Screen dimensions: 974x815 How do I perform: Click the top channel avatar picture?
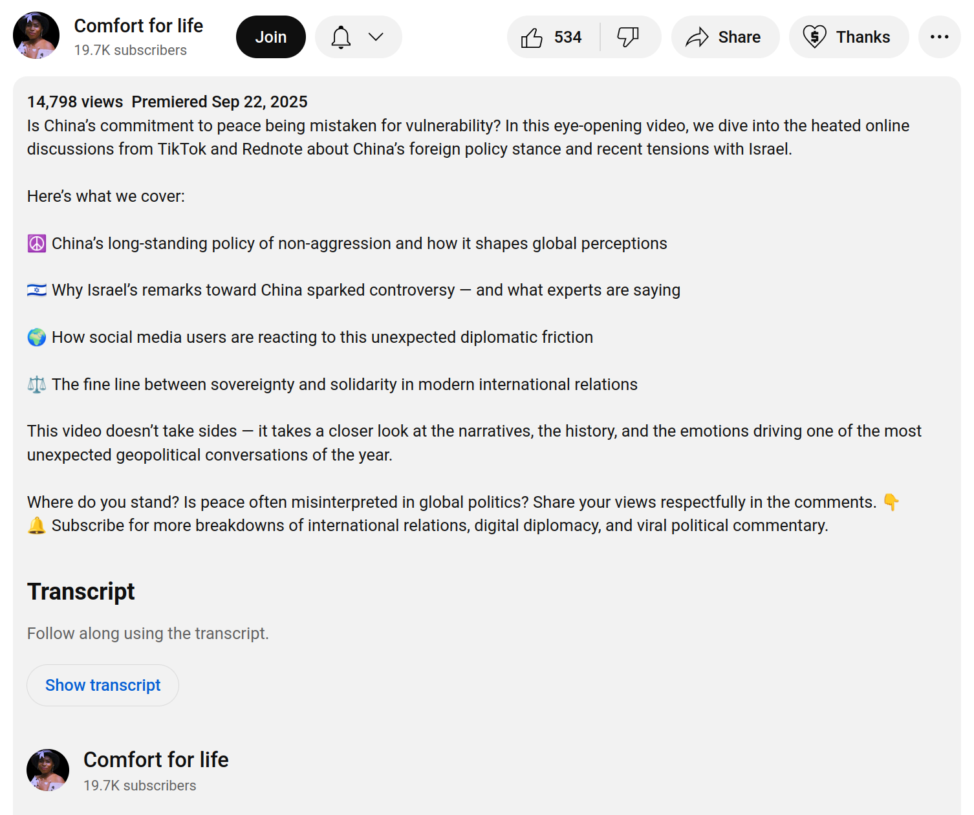point(36,36)
